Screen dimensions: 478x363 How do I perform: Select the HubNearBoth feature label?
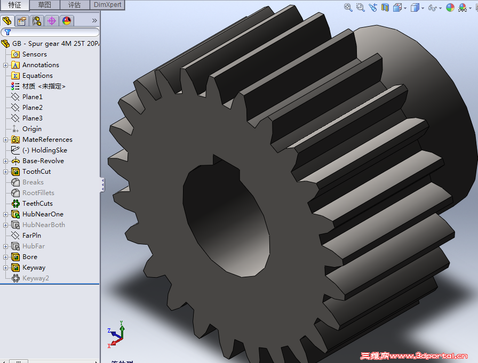[44, 225]
